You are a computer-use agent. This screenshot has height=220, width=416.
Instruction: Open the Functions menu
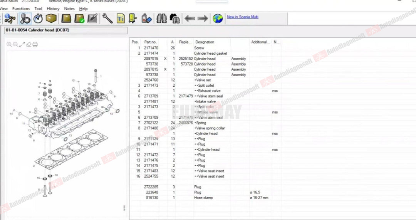pos(21,8)
